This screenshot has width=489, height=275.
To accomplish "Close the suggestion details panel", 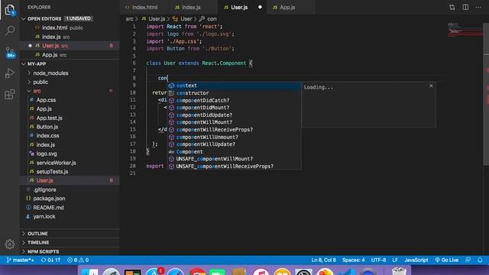I will point(431,86).
